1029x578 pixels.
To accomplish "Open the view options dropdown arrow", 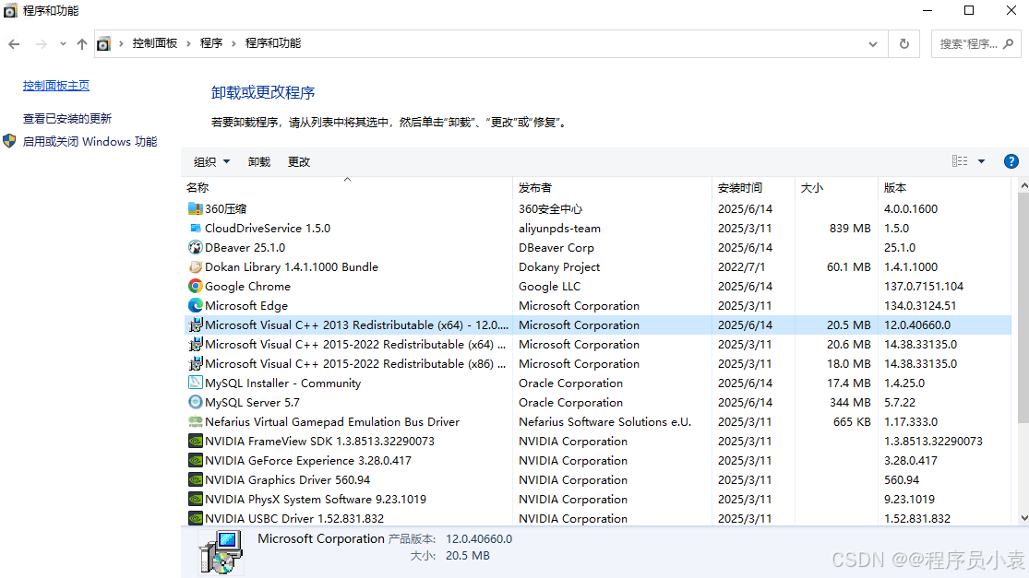I will pyautogui.click(x=981, y=161).
